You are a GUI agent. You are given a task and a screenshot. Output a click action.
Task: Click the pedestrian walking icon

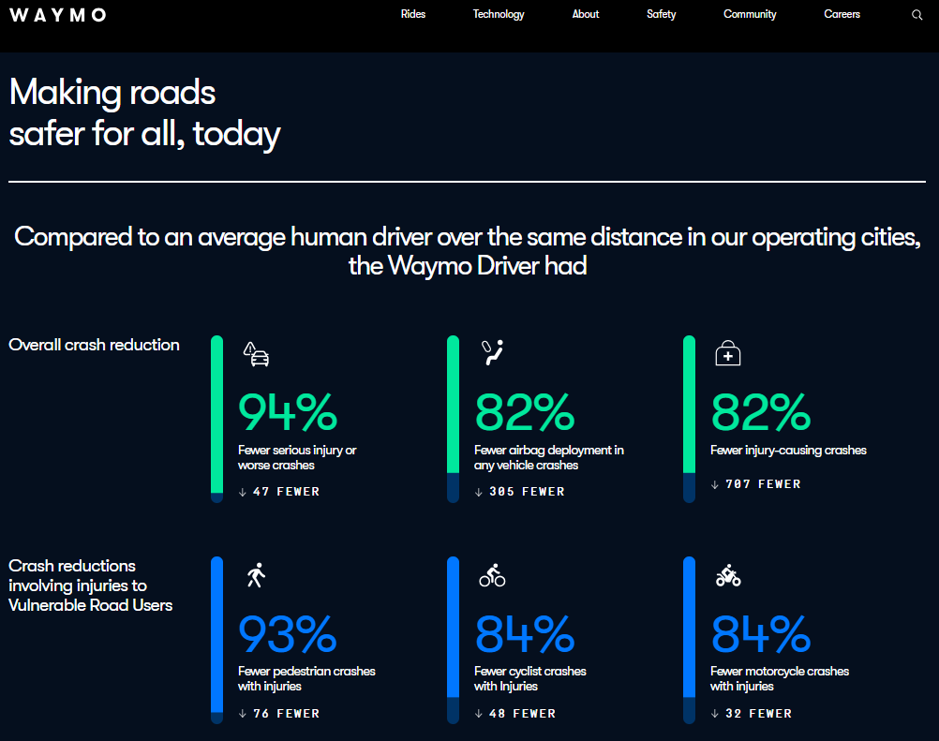click(x=256, y=575)
